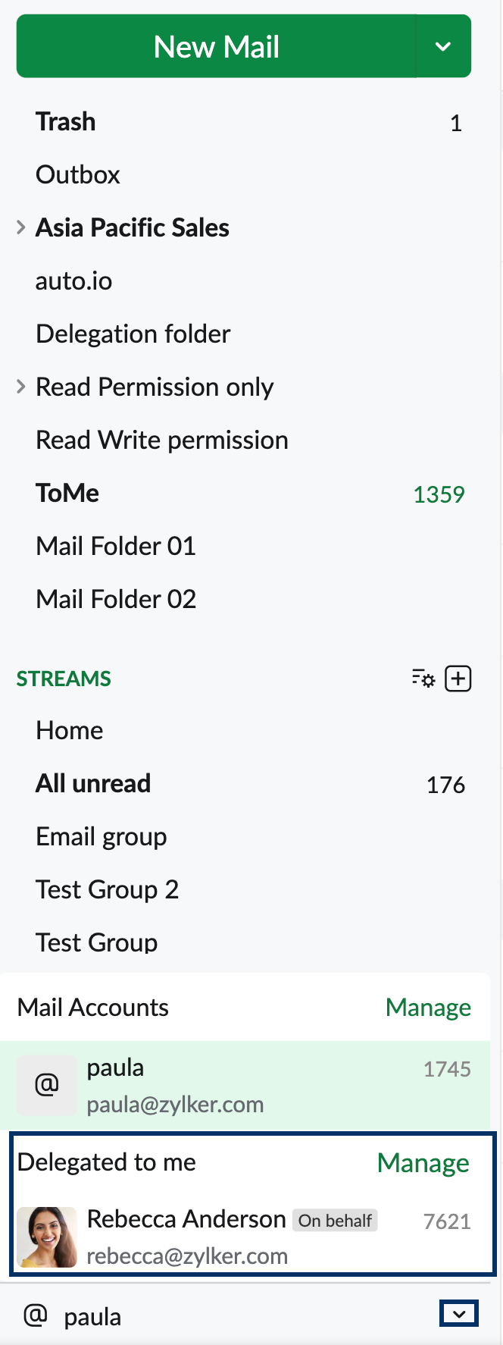Image resolution: width=503 pixels, height=1345 pixels.
Task: Click the @ icon in bottom bar
Action: tap(36, 1315)
